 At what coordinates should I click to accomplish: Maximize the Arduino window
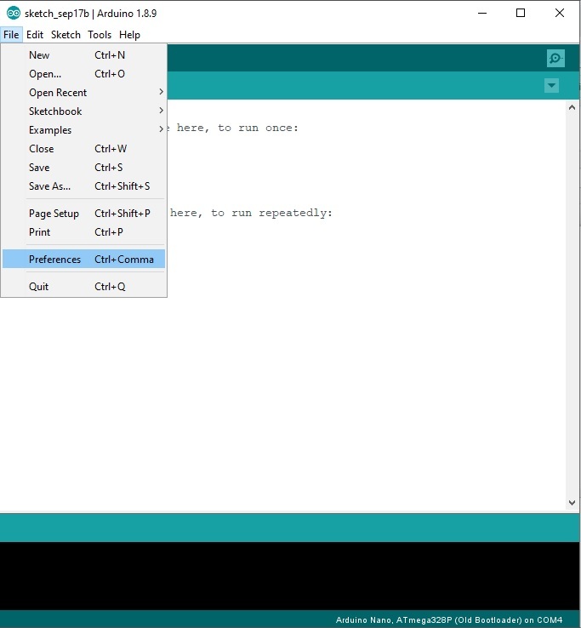(521, 14)
